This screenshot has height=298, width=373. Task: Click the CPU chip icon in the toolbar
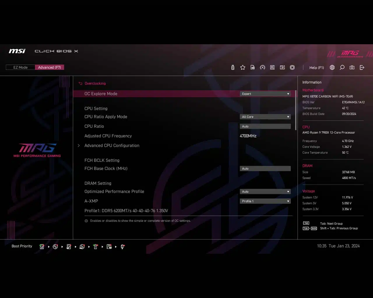[x=292, y=68]
